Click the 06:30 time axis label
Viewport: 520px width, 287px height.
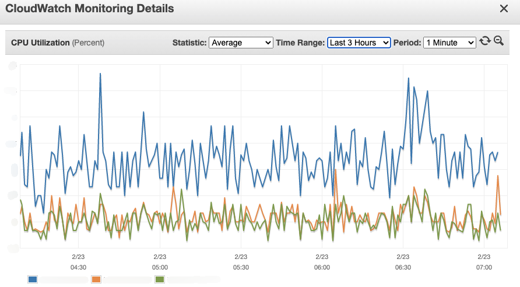pyautogui.click(x=403, y=267)
